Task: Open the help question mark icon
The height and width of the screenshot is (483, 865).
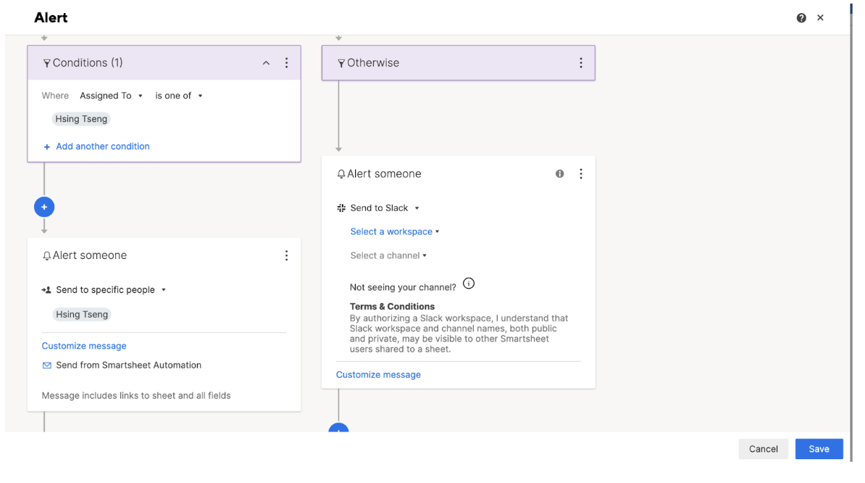Action: coord(801,17)
